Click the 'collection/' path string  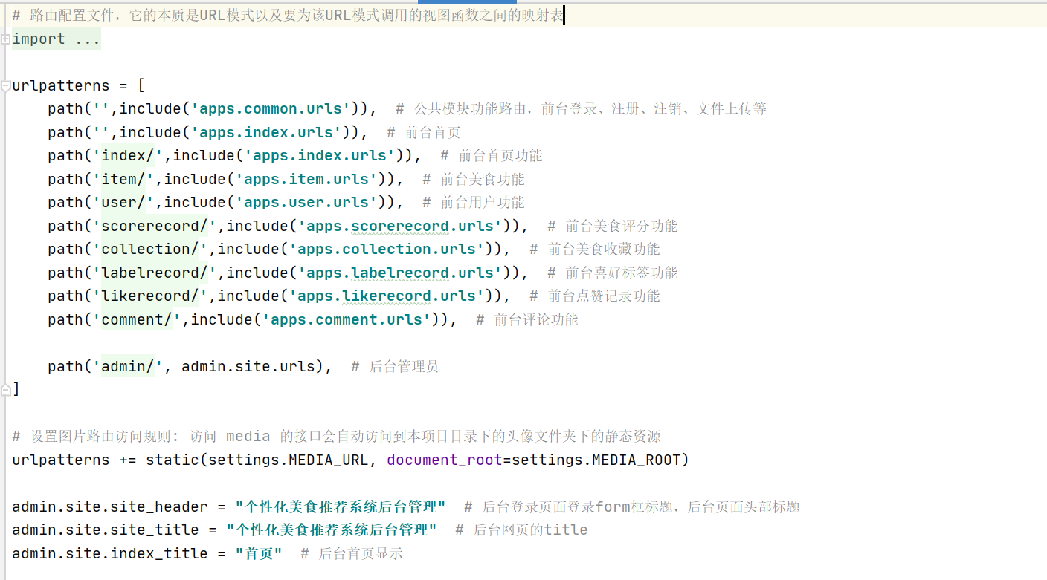click(150, 249)
